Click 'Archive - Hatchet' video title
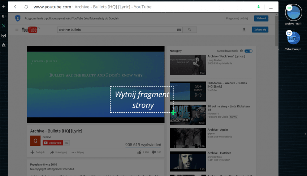 coord(219,153)
